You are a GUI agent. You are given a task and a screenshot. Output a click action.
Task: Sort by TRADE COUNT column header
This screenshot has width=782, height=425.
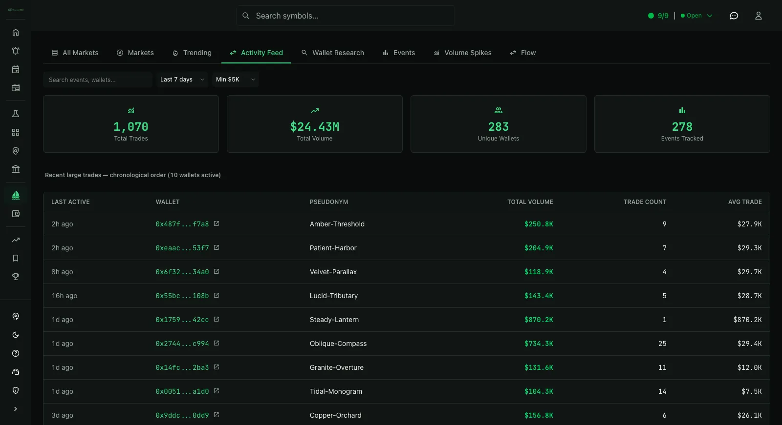[645, 202]
